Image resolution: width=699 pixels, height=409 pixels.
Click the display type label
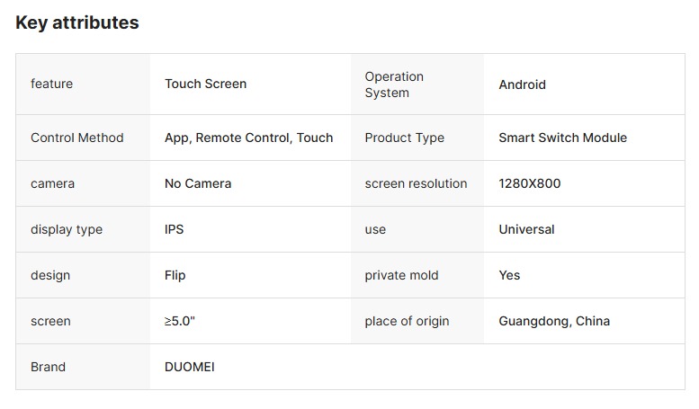point(67,229)
